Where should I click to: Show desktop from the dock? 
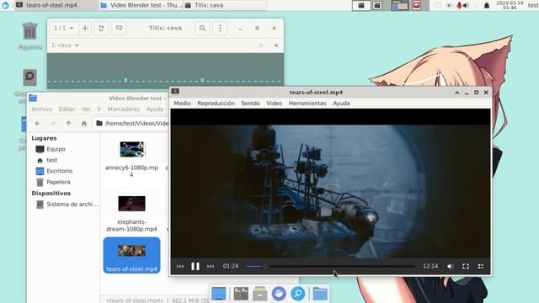219,294
